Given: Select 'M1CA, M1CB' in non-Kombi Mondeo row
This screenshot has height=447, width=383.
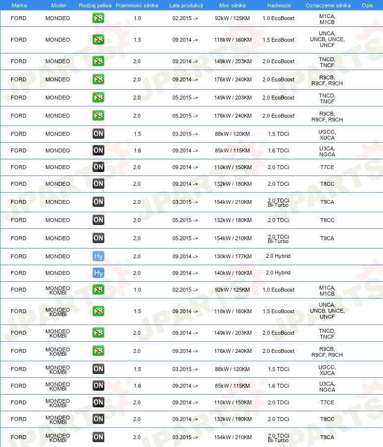Looking at the screenshot, I should (x=327, y=19).
